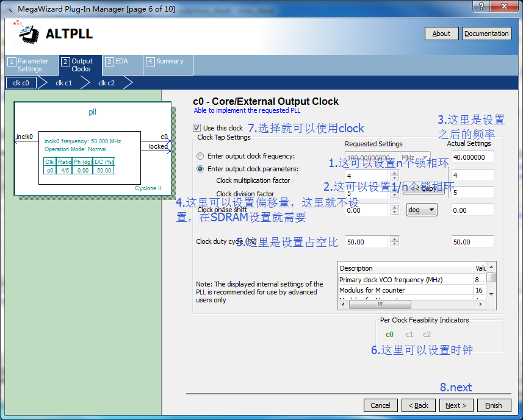Click the << Copy button
The image size is (523, 420).
(x=424, y=188)
